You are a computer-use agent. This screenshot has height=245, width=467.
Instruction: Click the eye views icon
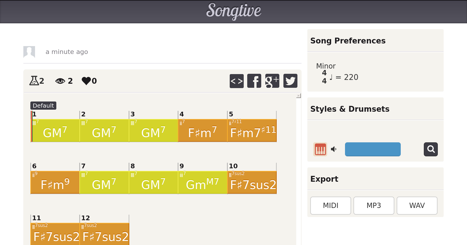point(60,81)
